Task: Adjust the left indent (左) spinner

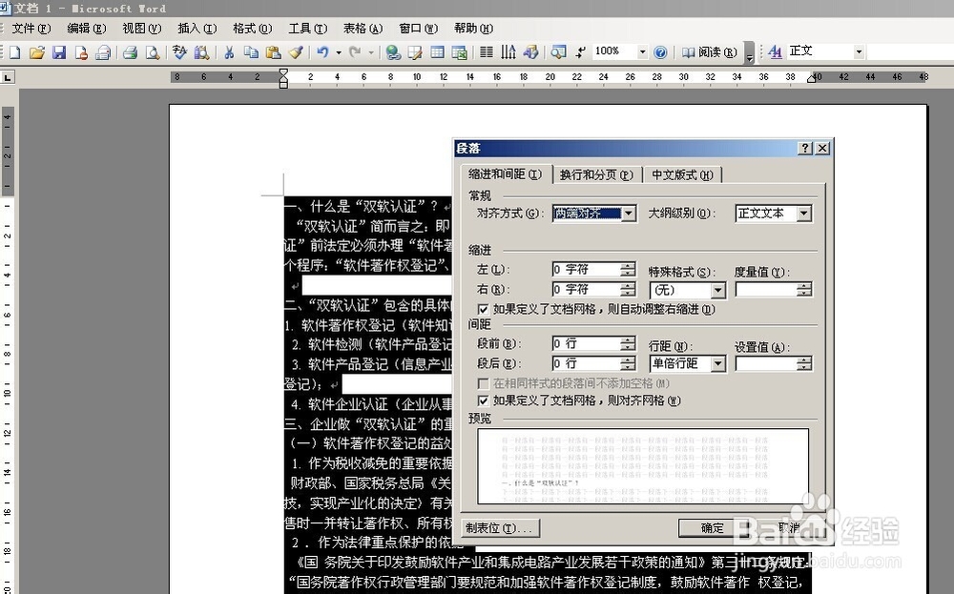Action: click(x=628, y=269)
